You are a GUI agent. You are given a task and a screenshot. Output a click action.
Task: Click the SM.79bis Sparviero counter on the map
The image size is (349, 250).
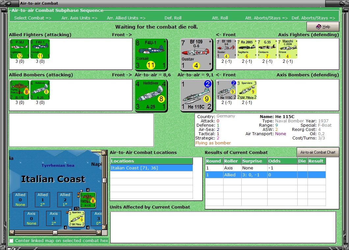coord(77,219)
